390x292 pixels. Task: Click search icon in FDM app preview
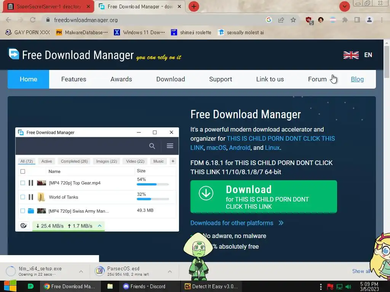(152, 146)
